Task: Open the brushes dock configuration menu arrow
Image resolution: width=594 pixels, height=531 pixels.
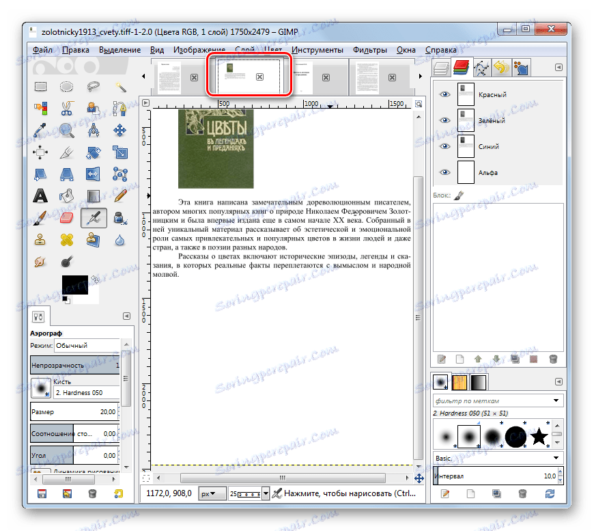Action: [x=558, y=381]
